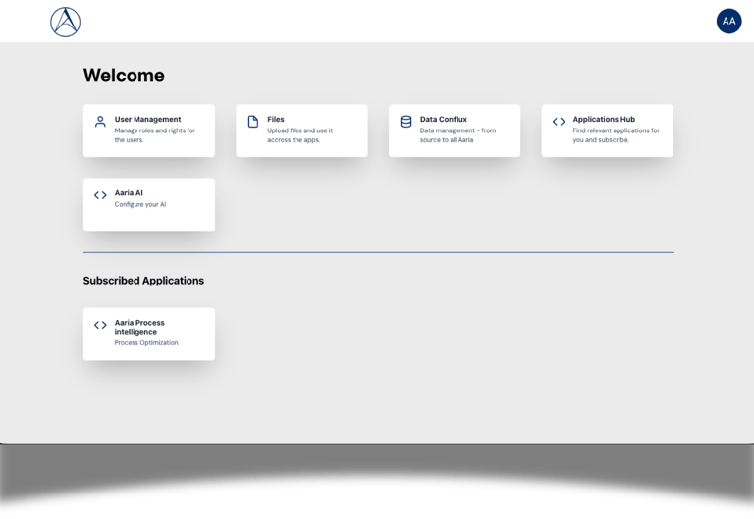Click 'Manage roles and rights for the users.' text
The width and height of the screenshot is (754, 519).
point(155,135)
